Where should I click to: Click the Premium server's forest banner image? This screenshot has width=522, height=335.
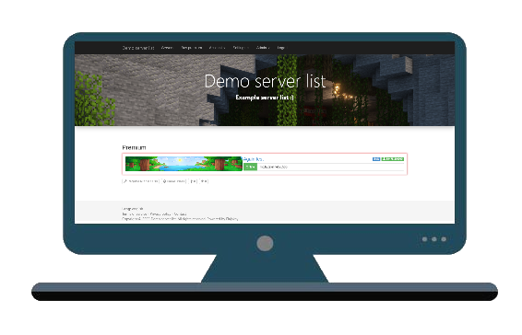(x=184, y=164)
